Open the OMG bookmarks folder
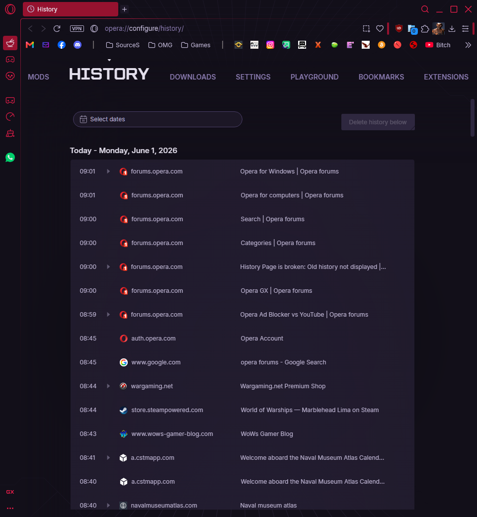 (160, 45)
